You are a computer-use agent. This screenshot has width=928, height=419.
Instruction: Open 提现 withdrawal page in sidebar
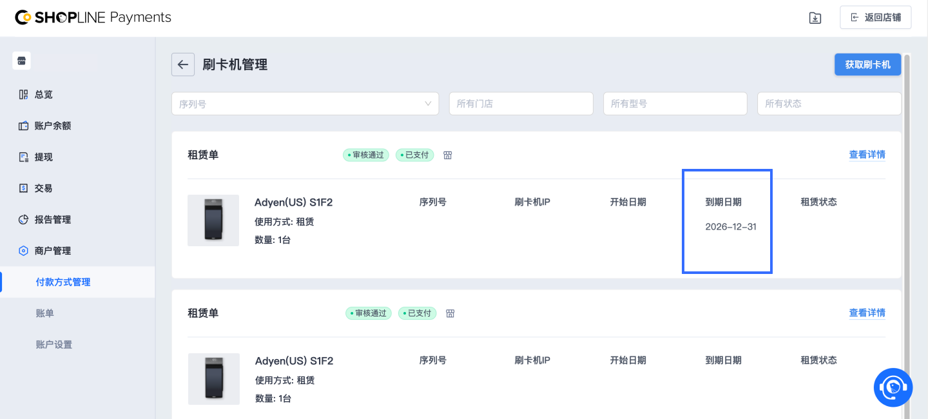coord(43,157)
